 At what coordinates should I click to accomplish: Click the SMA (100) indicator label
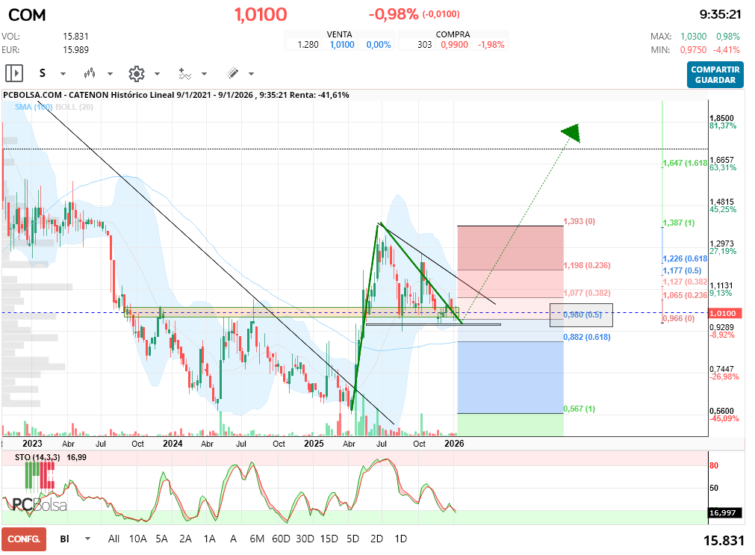[33, 107]
